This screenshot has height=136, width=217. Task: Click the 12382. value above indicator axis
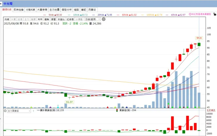[211, 110]
